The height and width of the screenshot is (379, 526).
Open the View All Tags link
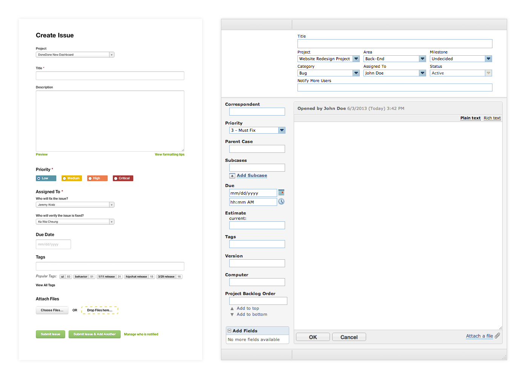[45, 285]
